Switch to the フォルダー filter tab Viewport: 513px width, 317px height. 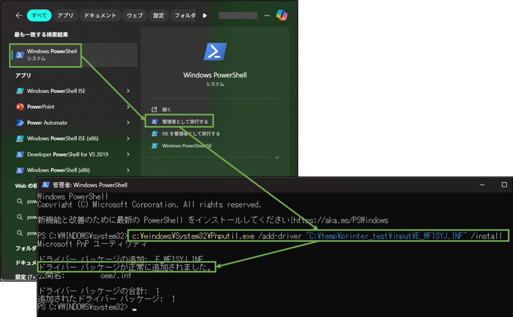click(x=184, y=15)
